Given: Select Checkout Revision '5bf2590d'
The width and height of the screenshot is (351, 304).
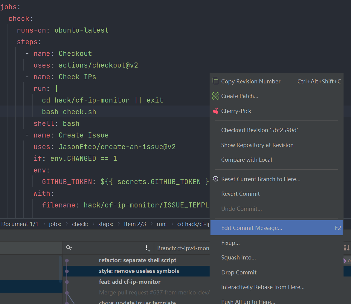Looking at the screenshot, I should [277, 130].
